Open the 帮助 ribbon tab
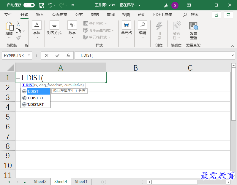237x185 pixels. click(141, 15)
